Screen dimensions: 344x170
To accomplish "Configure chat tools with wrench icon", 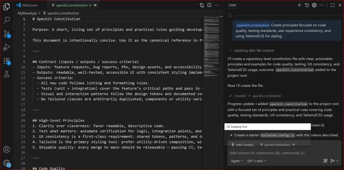I will pyautogui.click(x=325, y=161).
